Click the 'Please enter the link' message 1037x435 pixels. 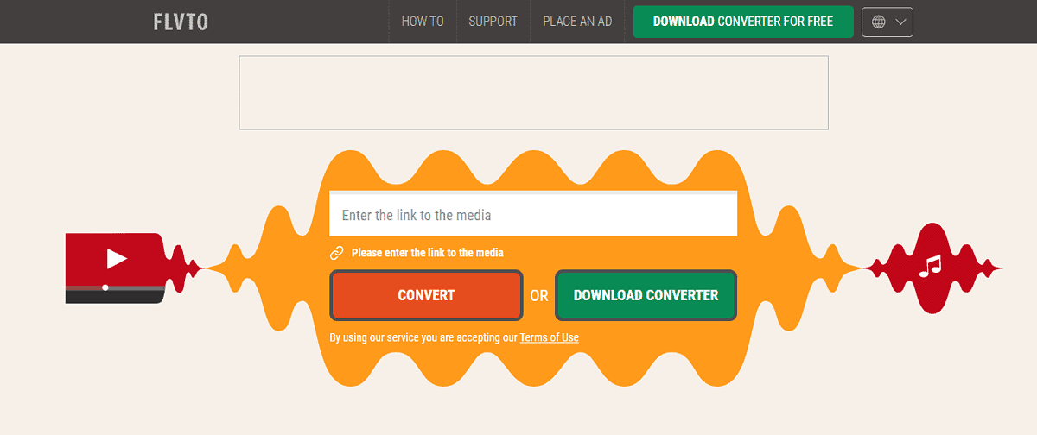coord(427,253)
